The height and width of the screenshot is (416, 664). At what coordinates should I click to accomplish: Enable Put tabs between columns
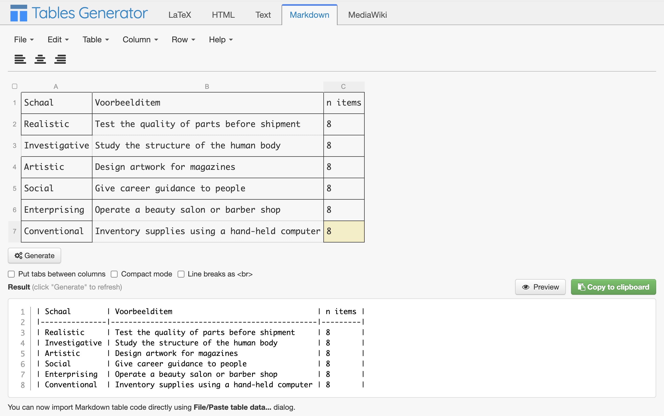tap(11, 274)
